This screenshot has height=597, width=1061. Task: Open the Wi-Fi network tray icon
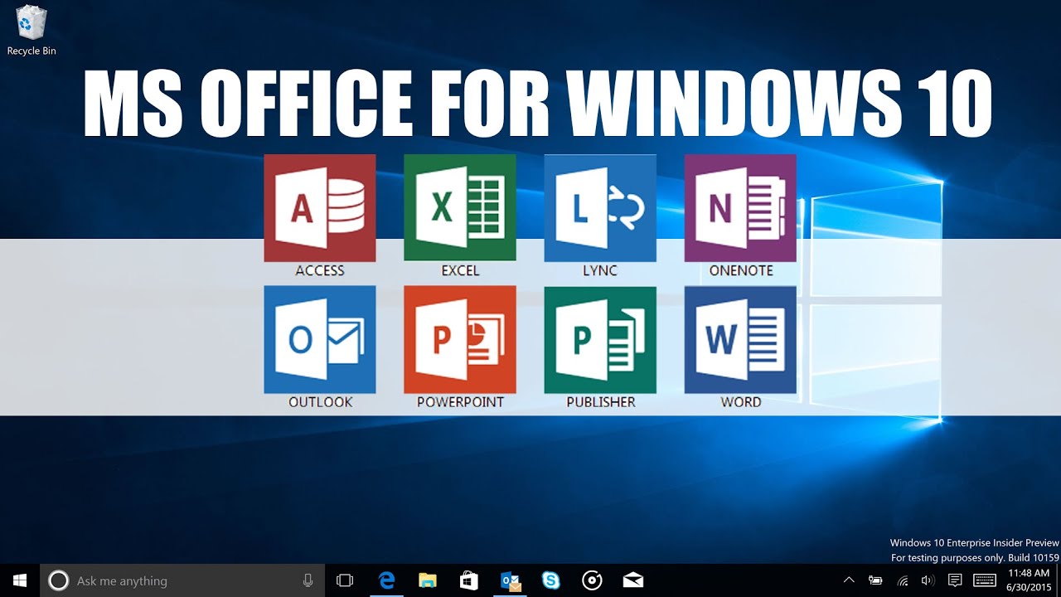[903, 580]
